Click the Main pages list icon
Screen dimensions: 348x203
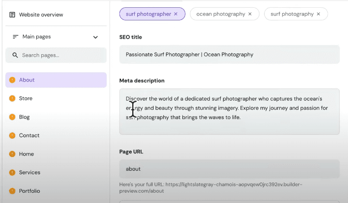coord(16,37)
